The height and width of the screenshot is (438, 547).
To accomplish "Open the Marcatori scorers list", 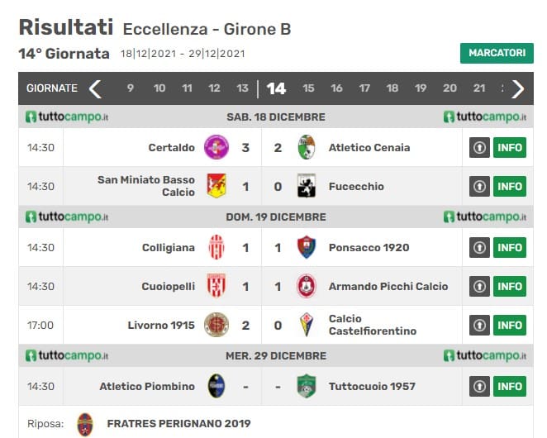I will click(x=497, y=53).
